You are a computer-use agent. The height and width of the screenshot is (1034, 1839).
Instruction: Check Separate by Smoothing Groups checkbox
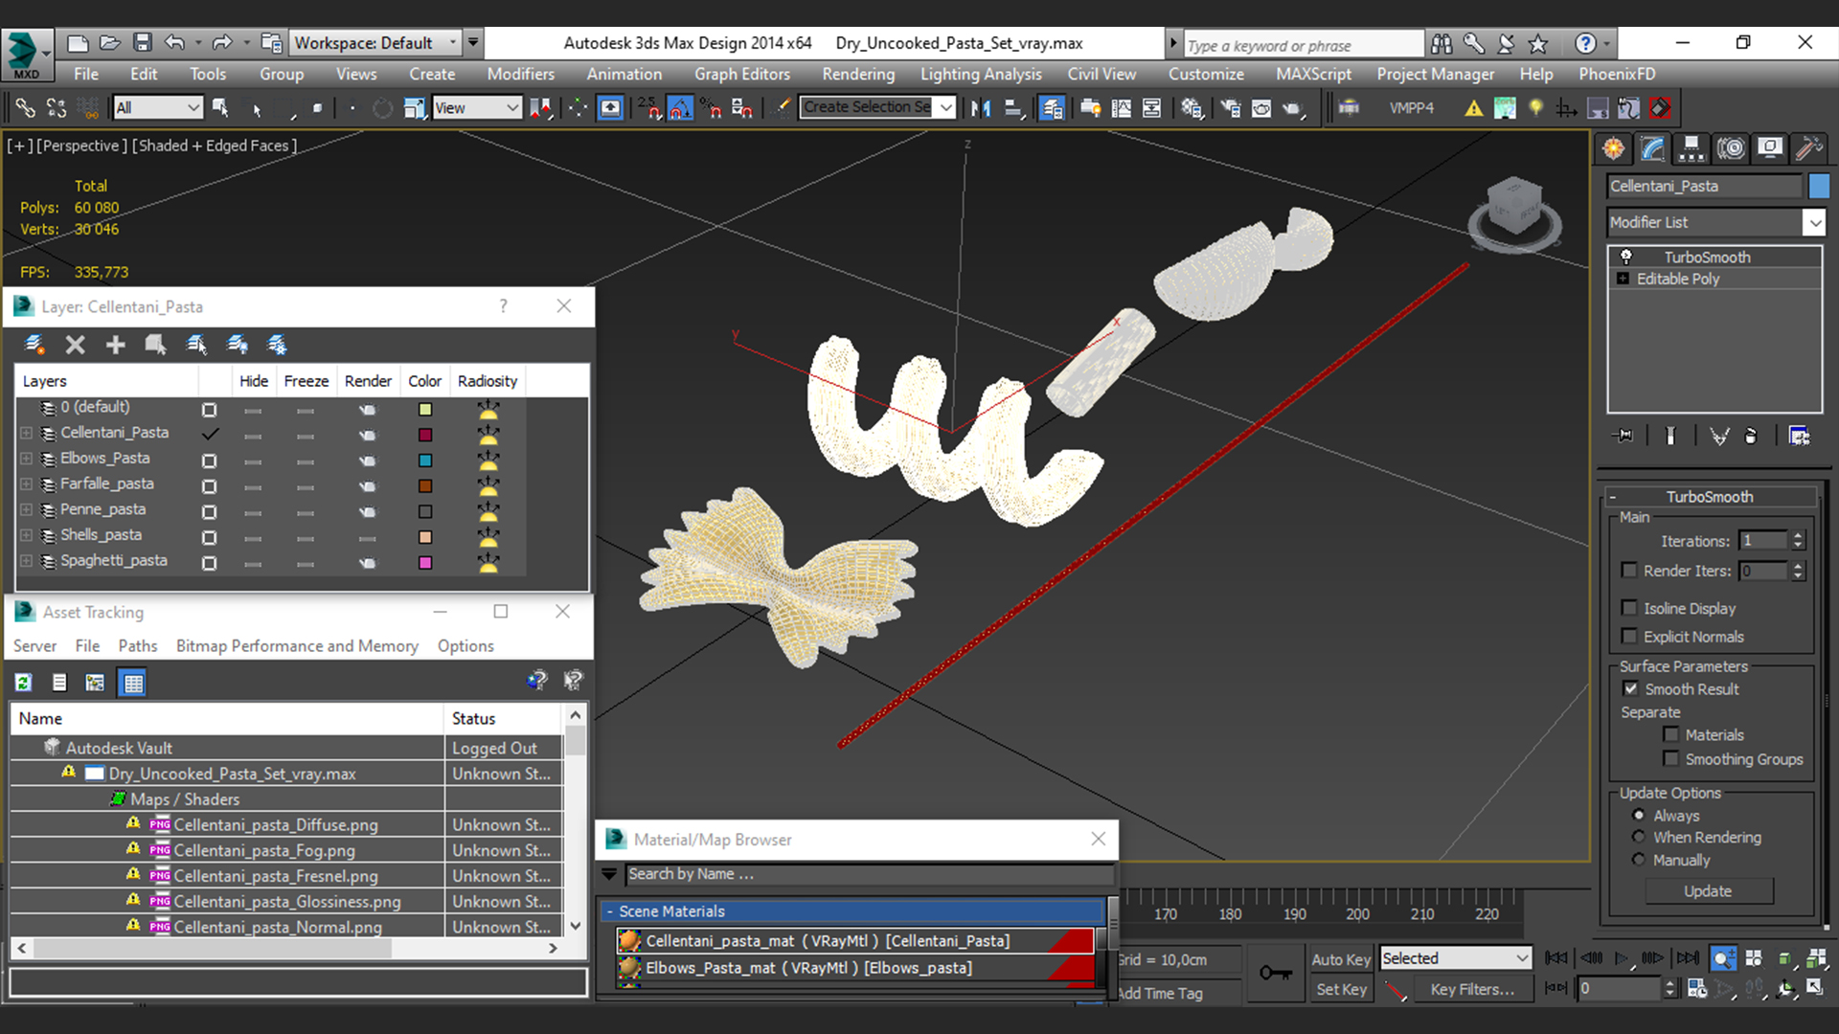tap(1671, 759)
